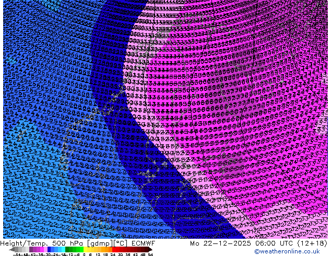The image size is (331, 256).
Task: Click the '06:00 UTC' time label
Action: click(x=275, y=243)
